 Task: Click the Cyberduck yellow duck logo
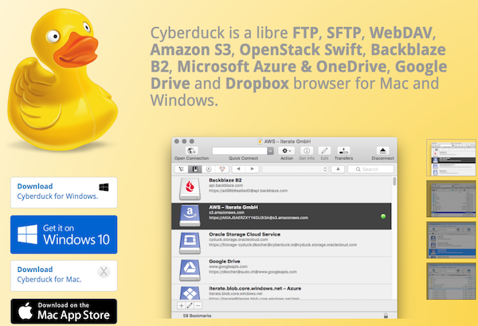tap(61, 80)
